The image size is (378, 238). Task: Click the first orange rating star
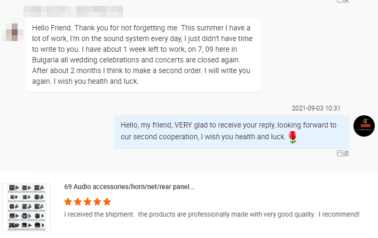68,202
